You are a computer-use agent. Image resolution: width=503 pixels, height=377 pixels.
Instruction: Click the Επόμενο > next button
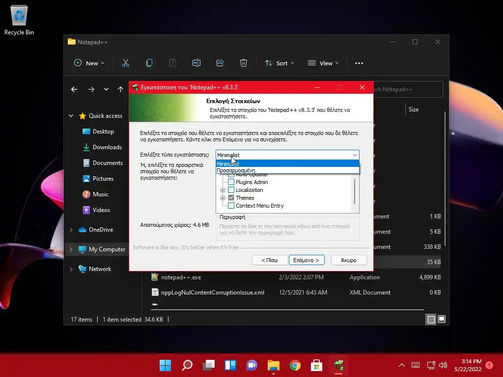(307, 260)
